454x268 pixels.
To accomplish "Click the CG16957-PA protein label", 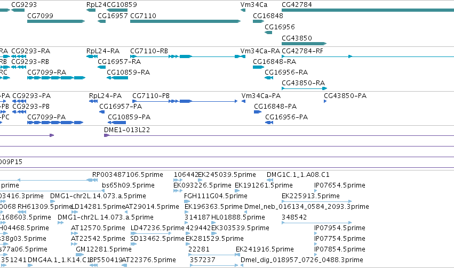I will point(121,107).
